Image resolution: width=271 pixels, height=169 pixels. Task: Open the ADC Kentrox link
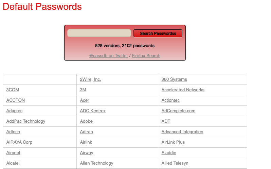pos(93,111)
